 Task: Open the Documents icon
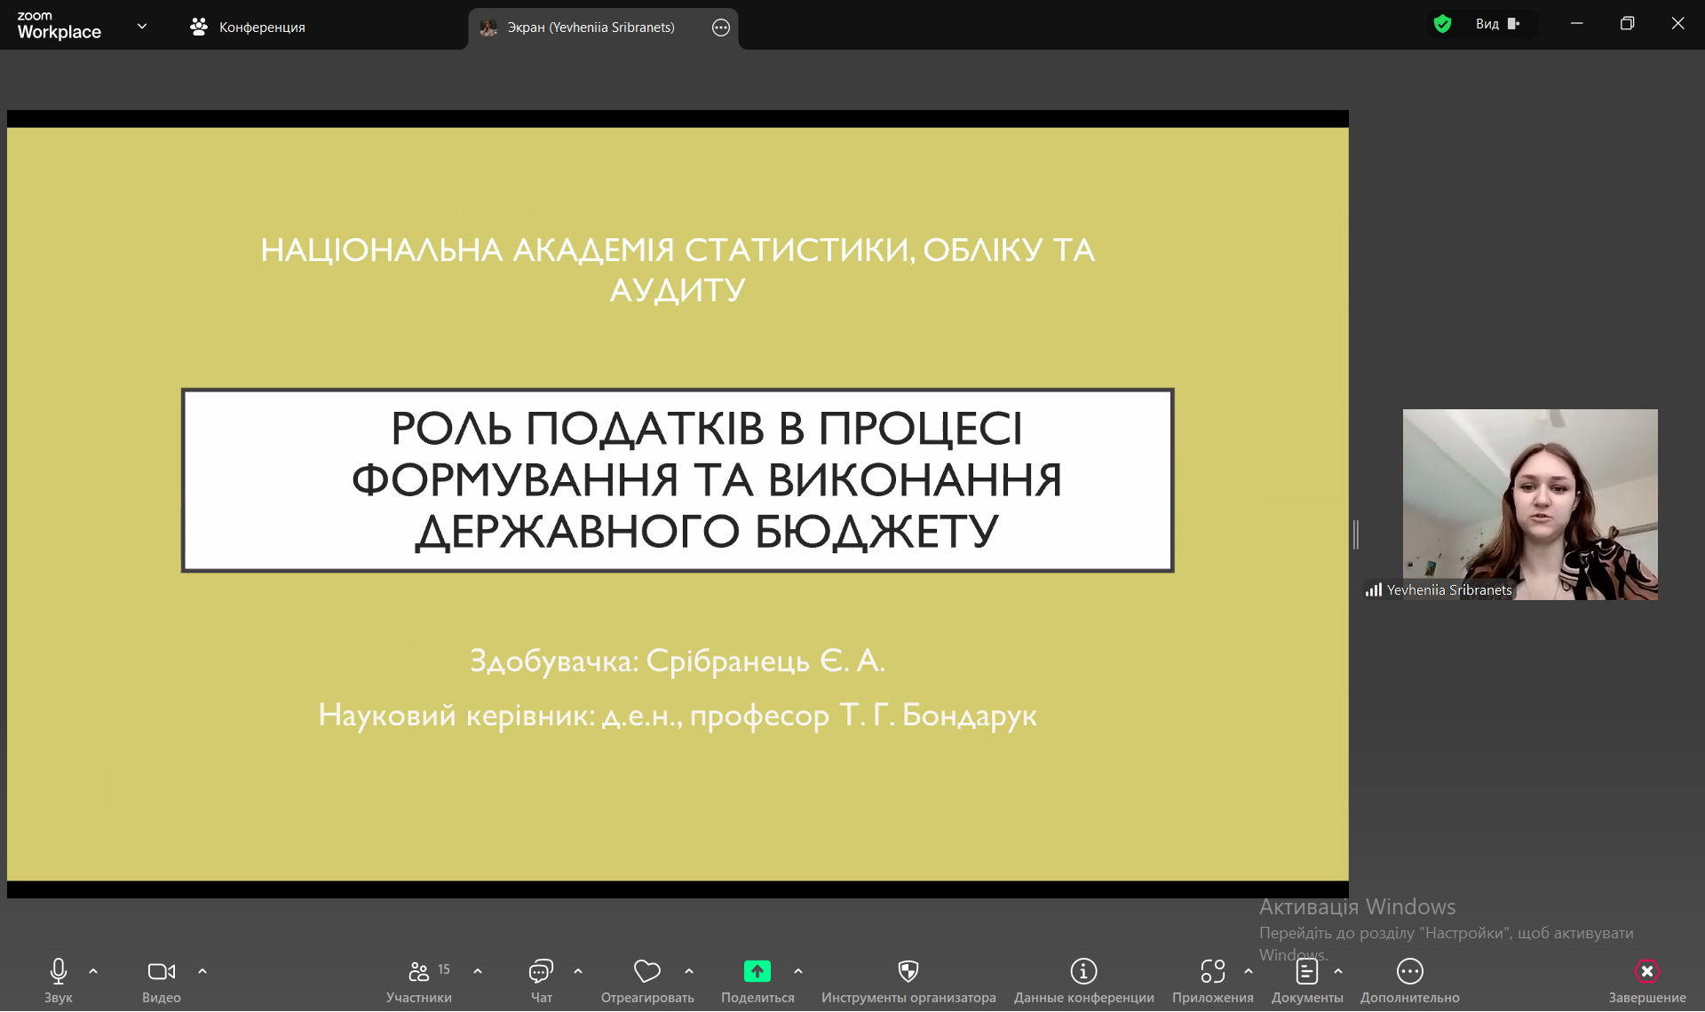(x=1306, y=971)
